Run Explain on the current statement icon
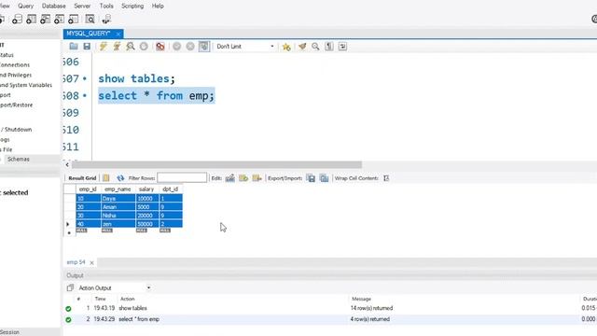The height and width of the screenshot is (336, 597). point(131,47)
